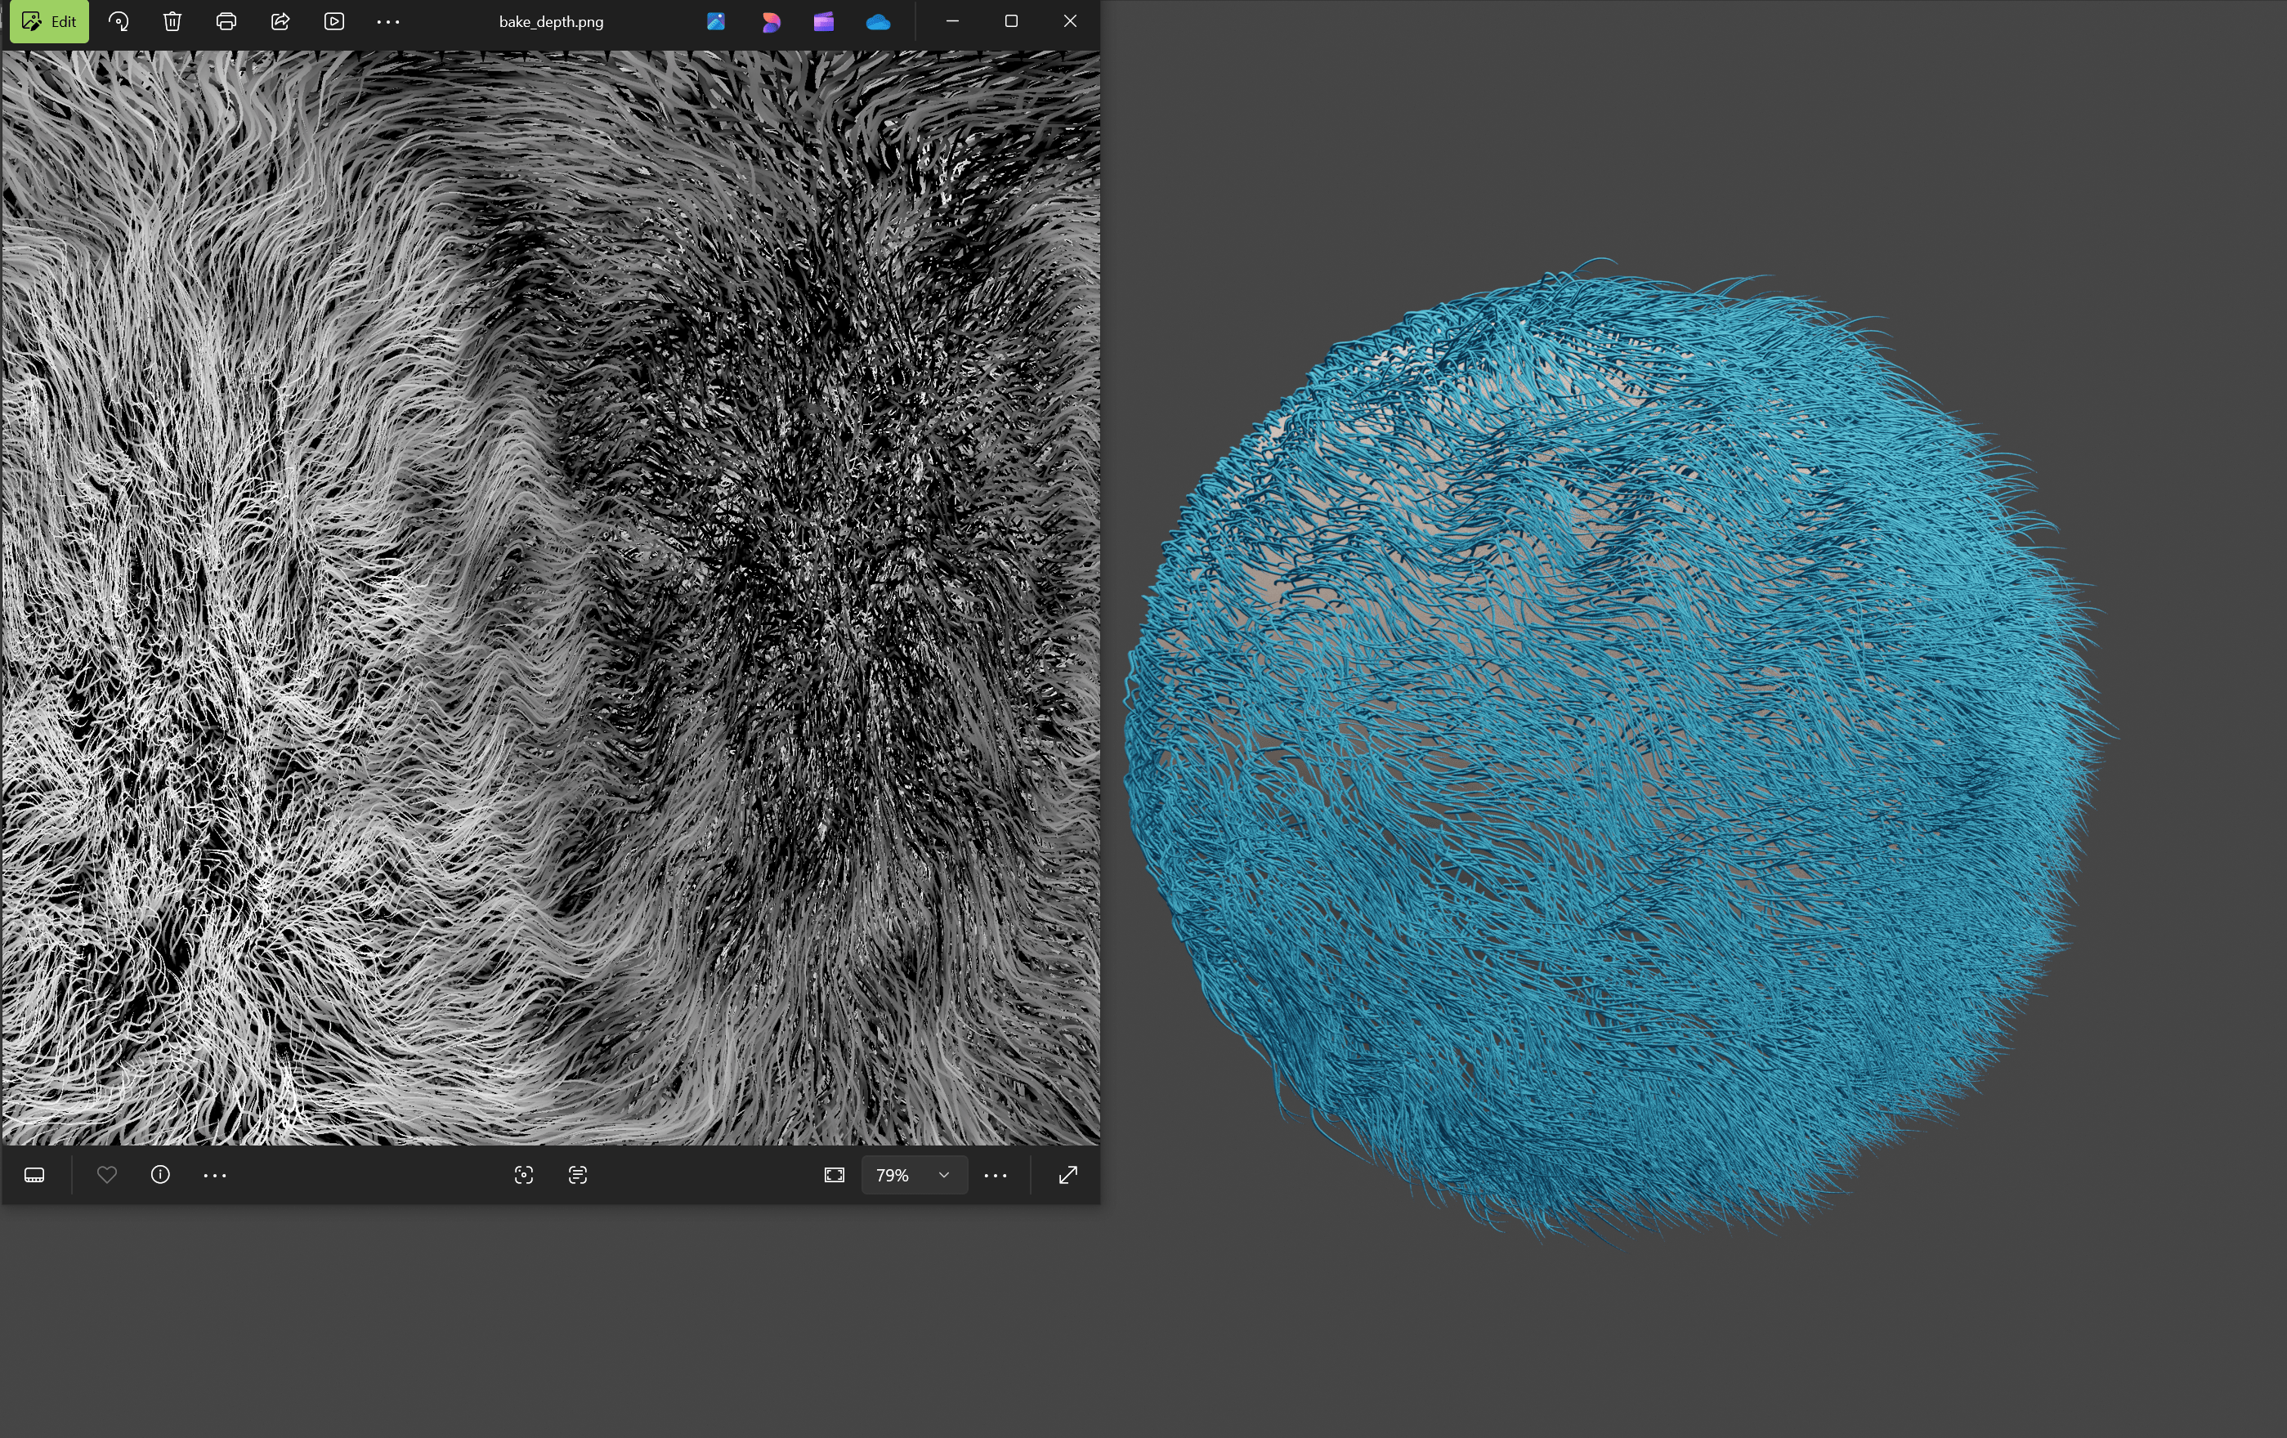The height and width of the screenshot is (1438, 2287).
Task: Open the Clipchamp app icon
Action: (823, 21)
